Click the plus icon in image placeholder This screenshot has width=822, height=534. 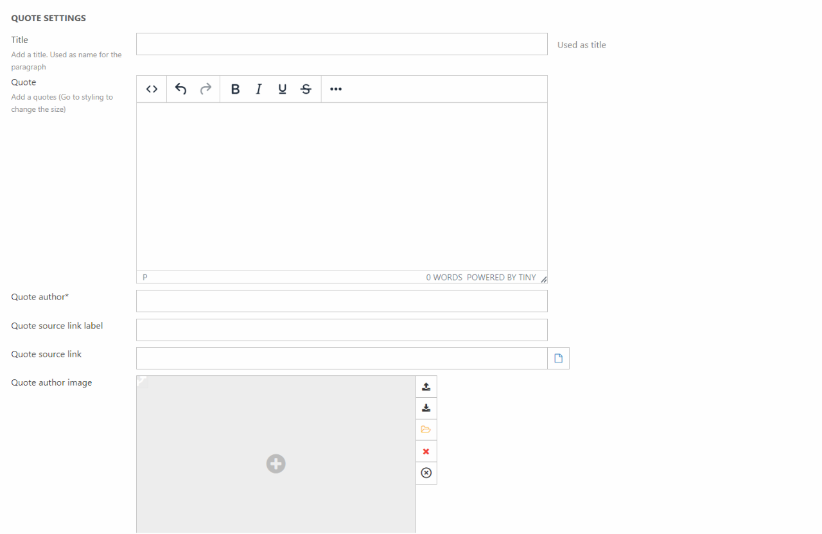[x=276, y=463]
